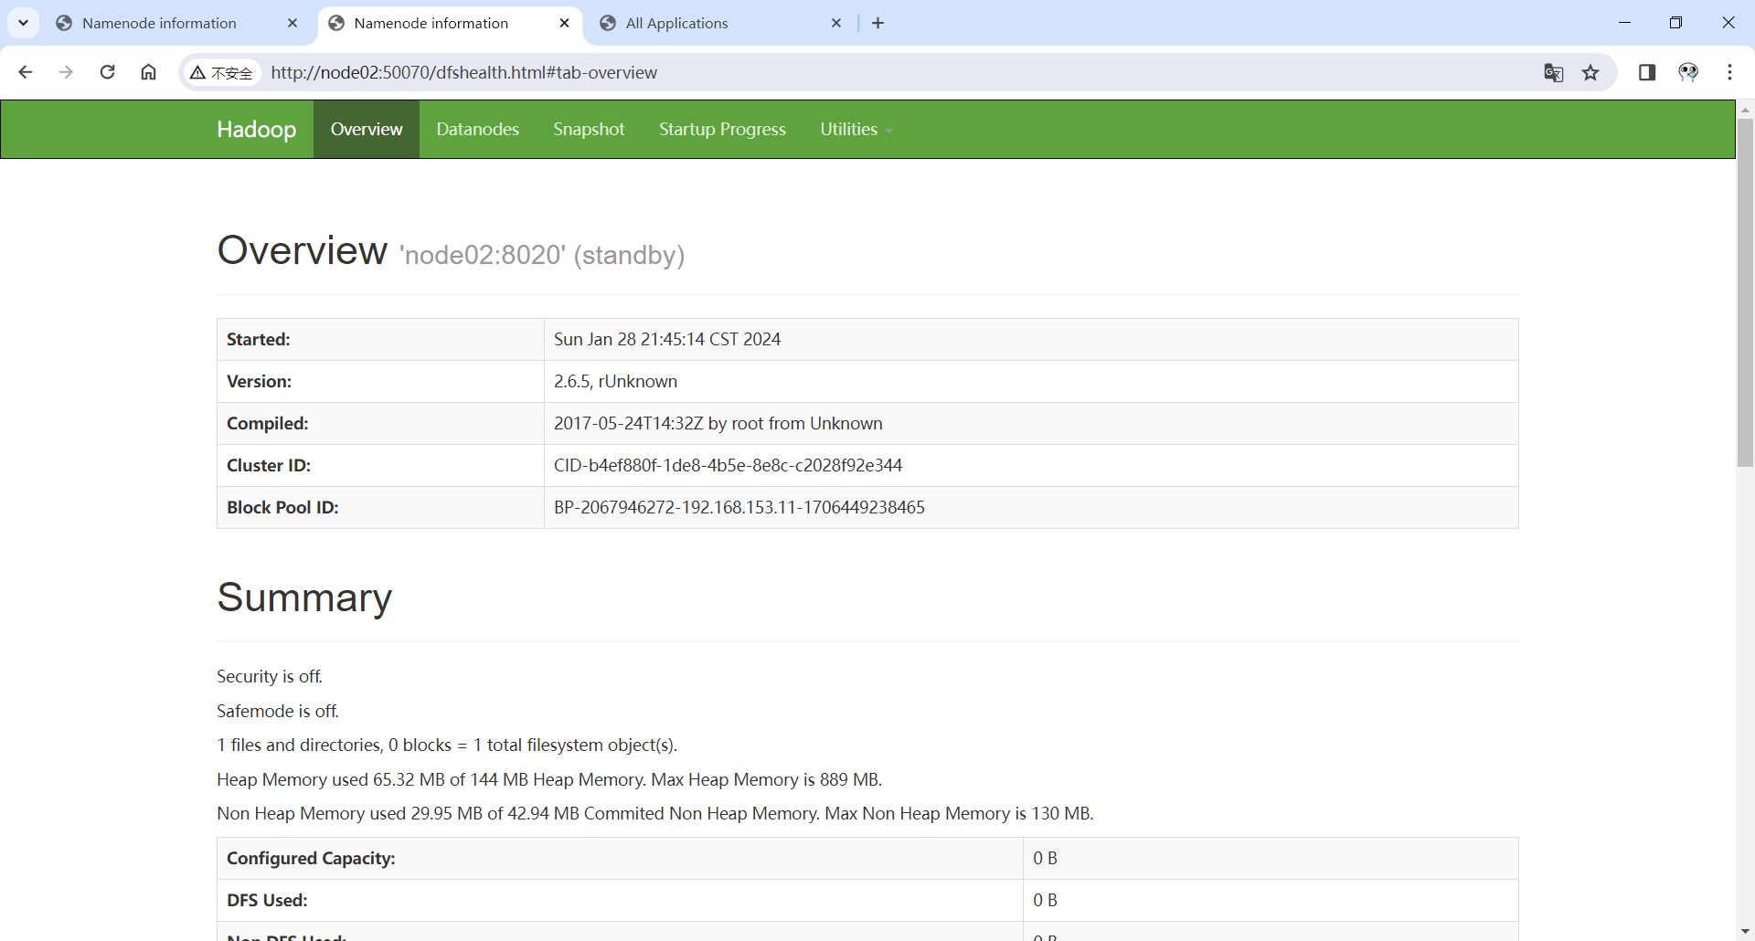Open the translate page icon

[x=1553, y=72]
